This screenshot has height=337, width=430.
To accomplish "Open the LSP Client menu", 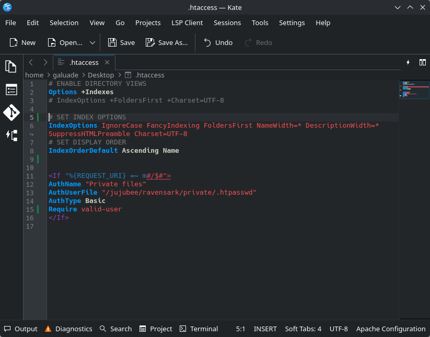I will [187, 23].
